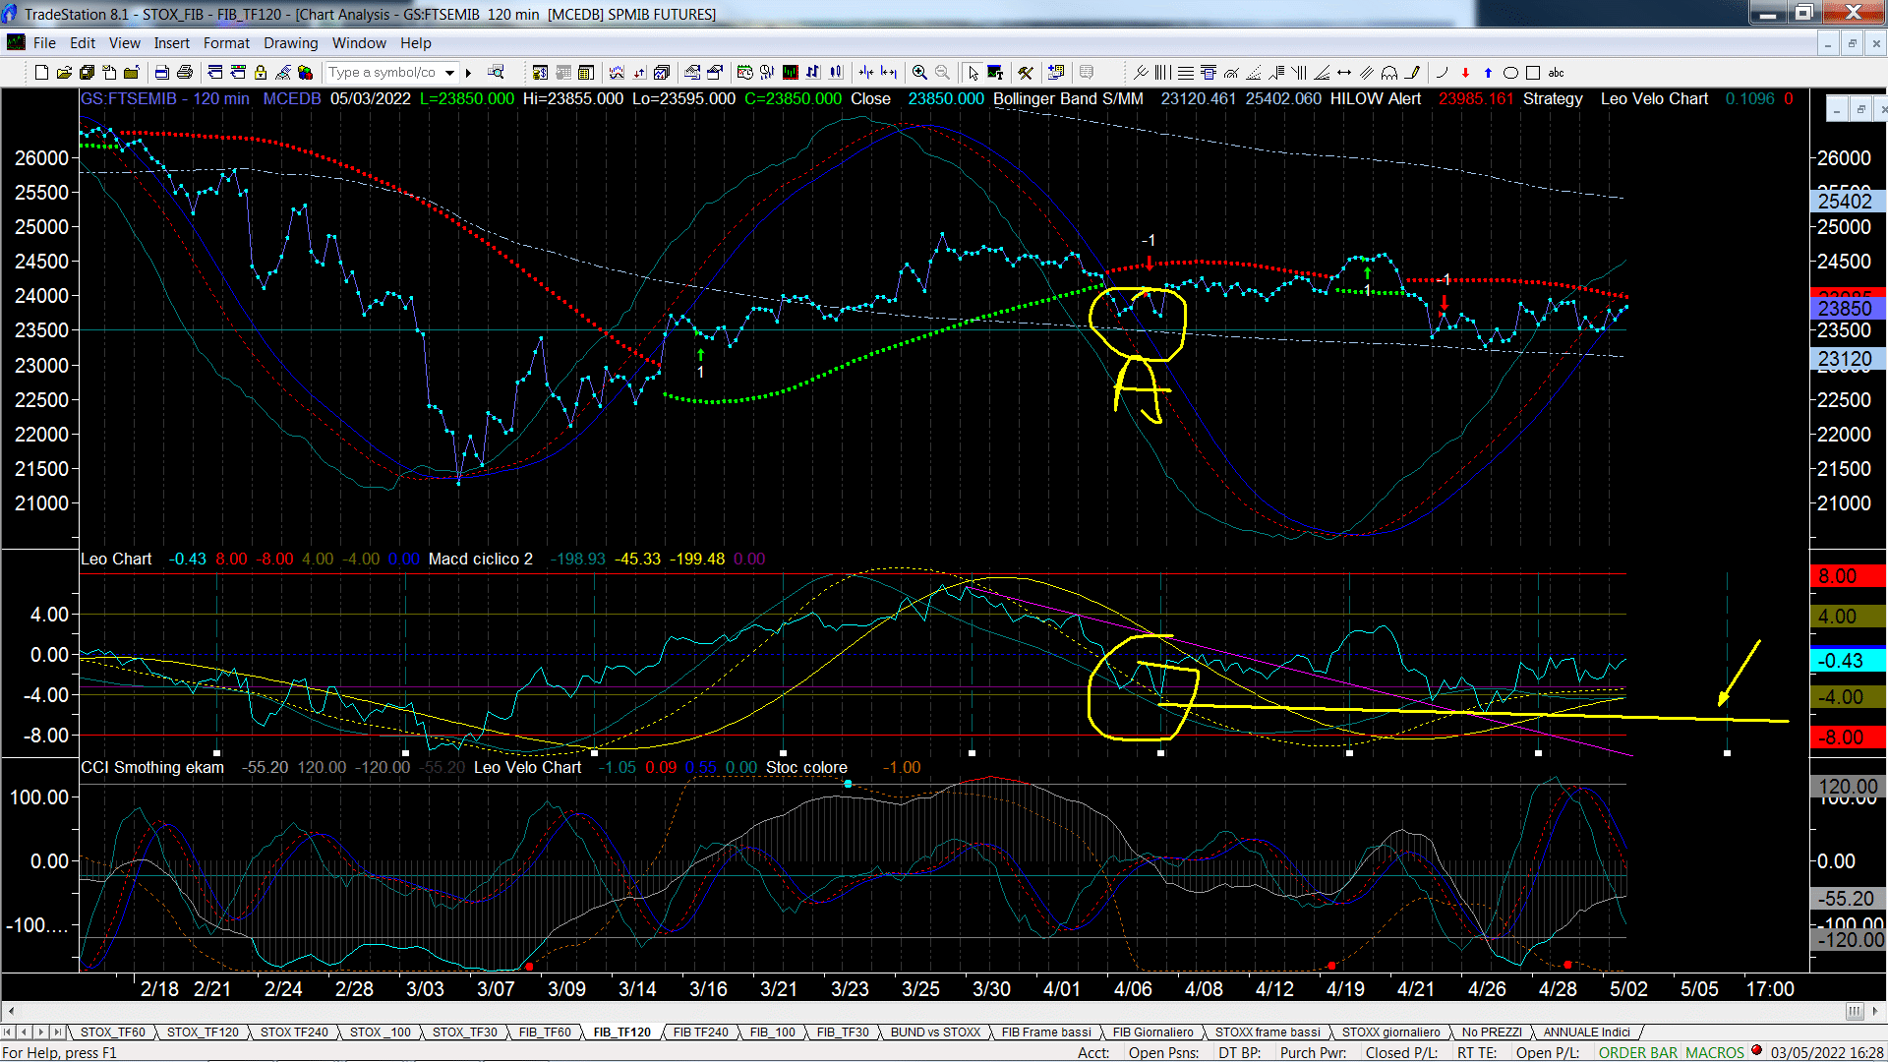Open the Format menu
Image resolution: width=1888 pixels, height=1062 pixels.
[227, 43]
